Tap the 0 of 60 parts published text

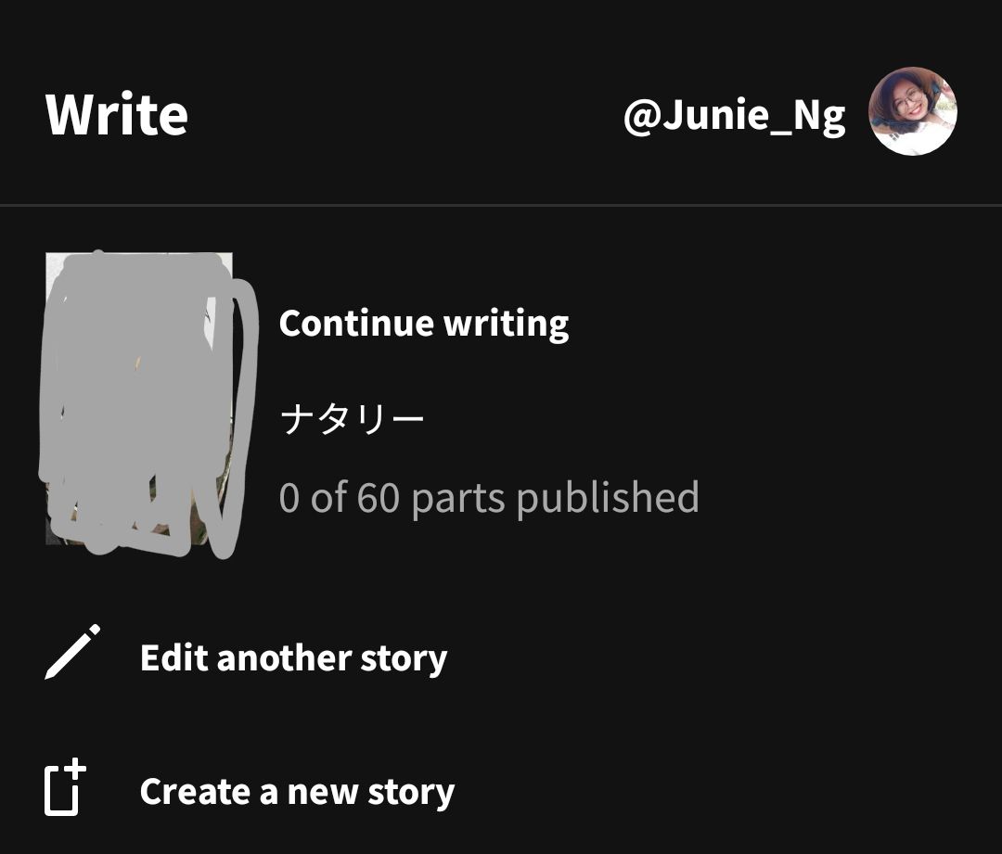(490, 498)
